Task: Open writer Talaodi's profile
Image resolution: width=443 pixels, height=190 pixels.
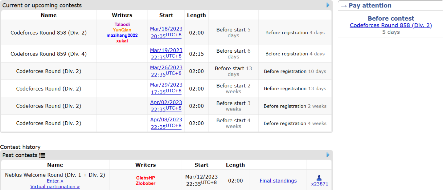Action: [122, 24]
